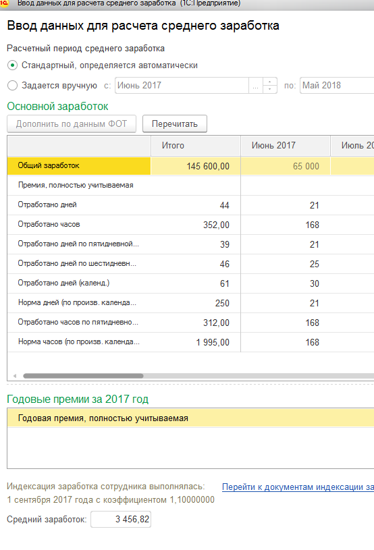Select the Годовая премия, полностью учитываемая row
This screenshot has width=374, height=550.
point(190,418)
